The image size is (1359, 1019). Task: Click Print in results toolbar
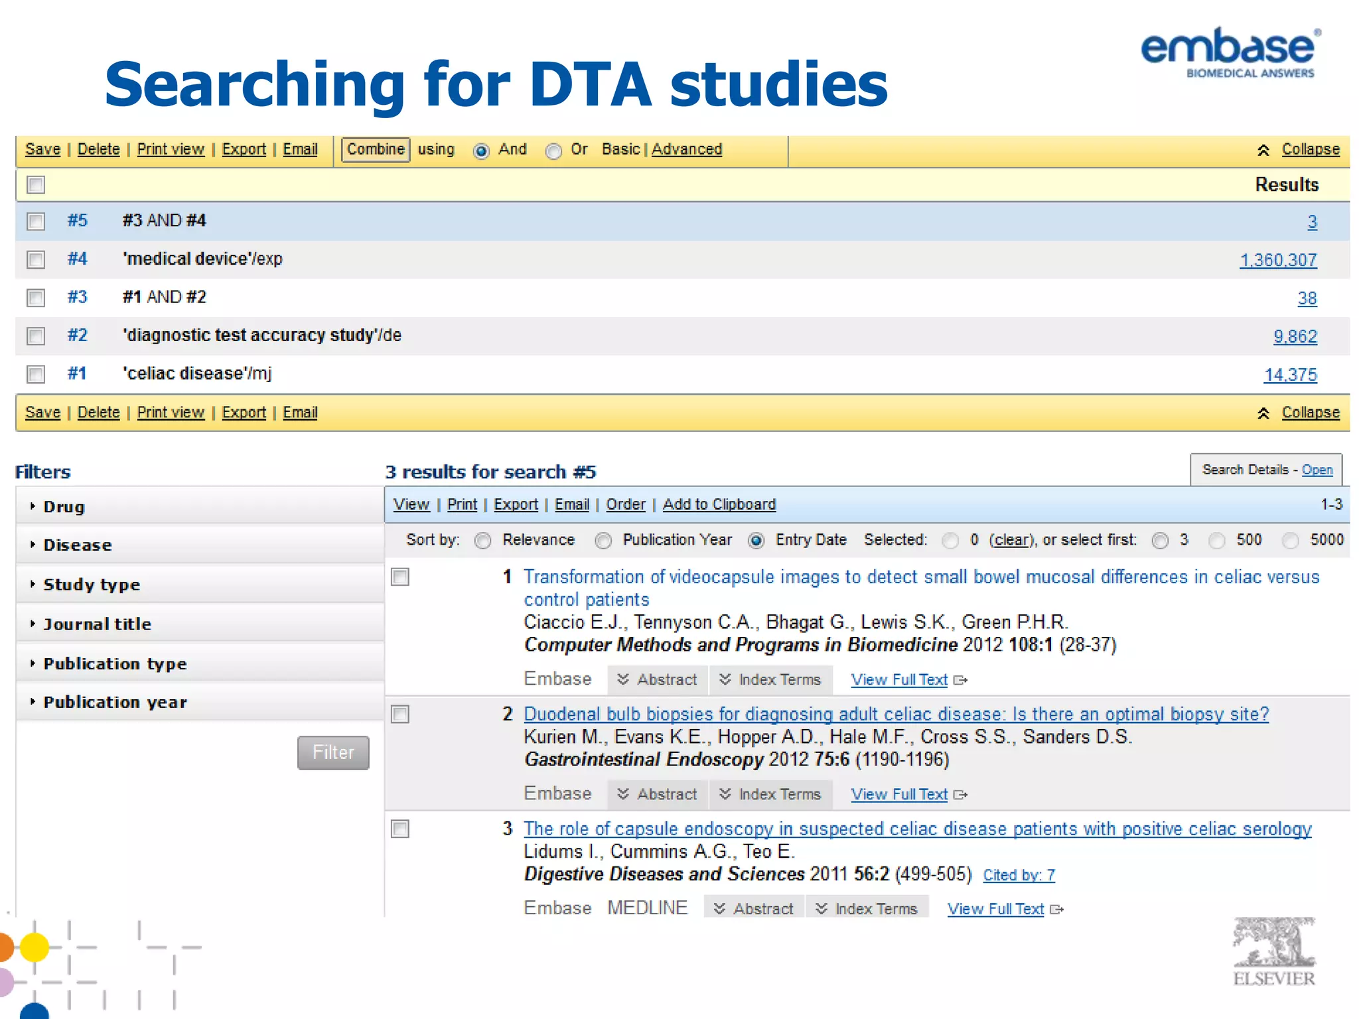tap(463, 505)
